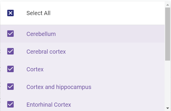Click empty area right of Cortex label
This screenshot has height=111, width=171.
tap(104, 69)
